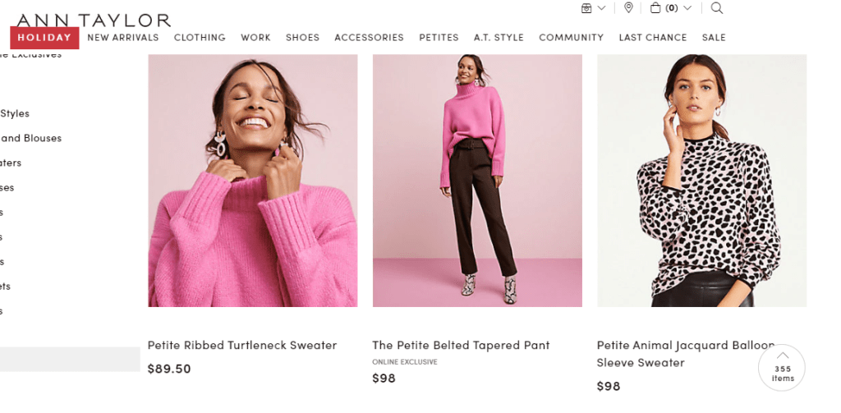Open The Petite Belted Tapered Pant link

point(461,346)
